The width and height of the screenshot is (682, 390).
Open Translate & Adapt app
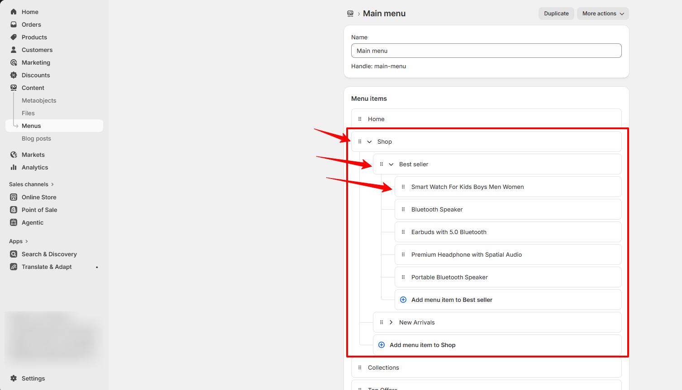[x=47, y=267]
